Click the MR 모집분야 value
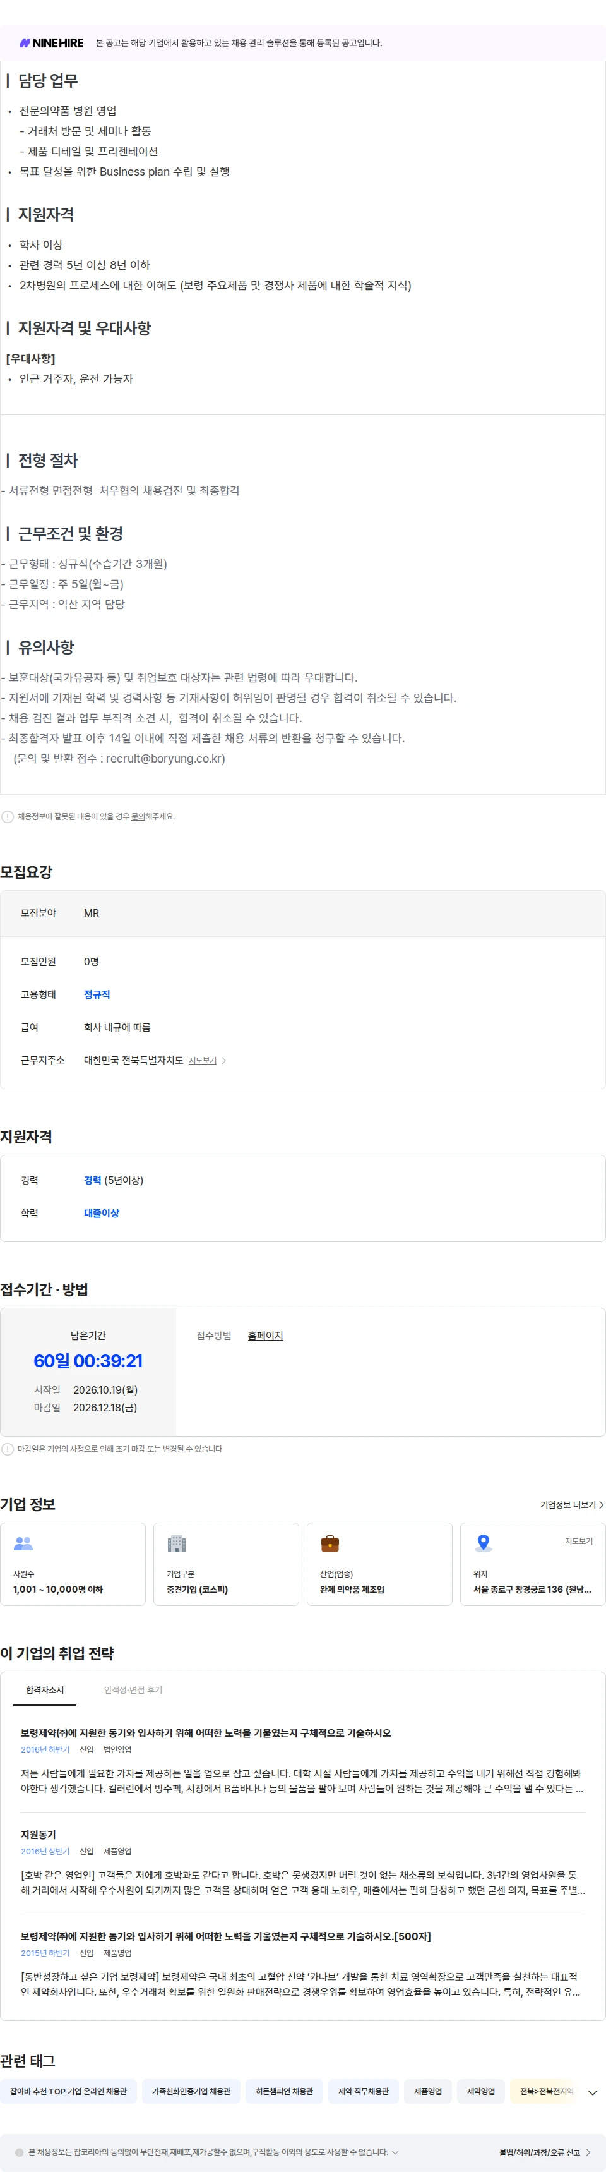 pyautogui.click(x=91, y=913)
